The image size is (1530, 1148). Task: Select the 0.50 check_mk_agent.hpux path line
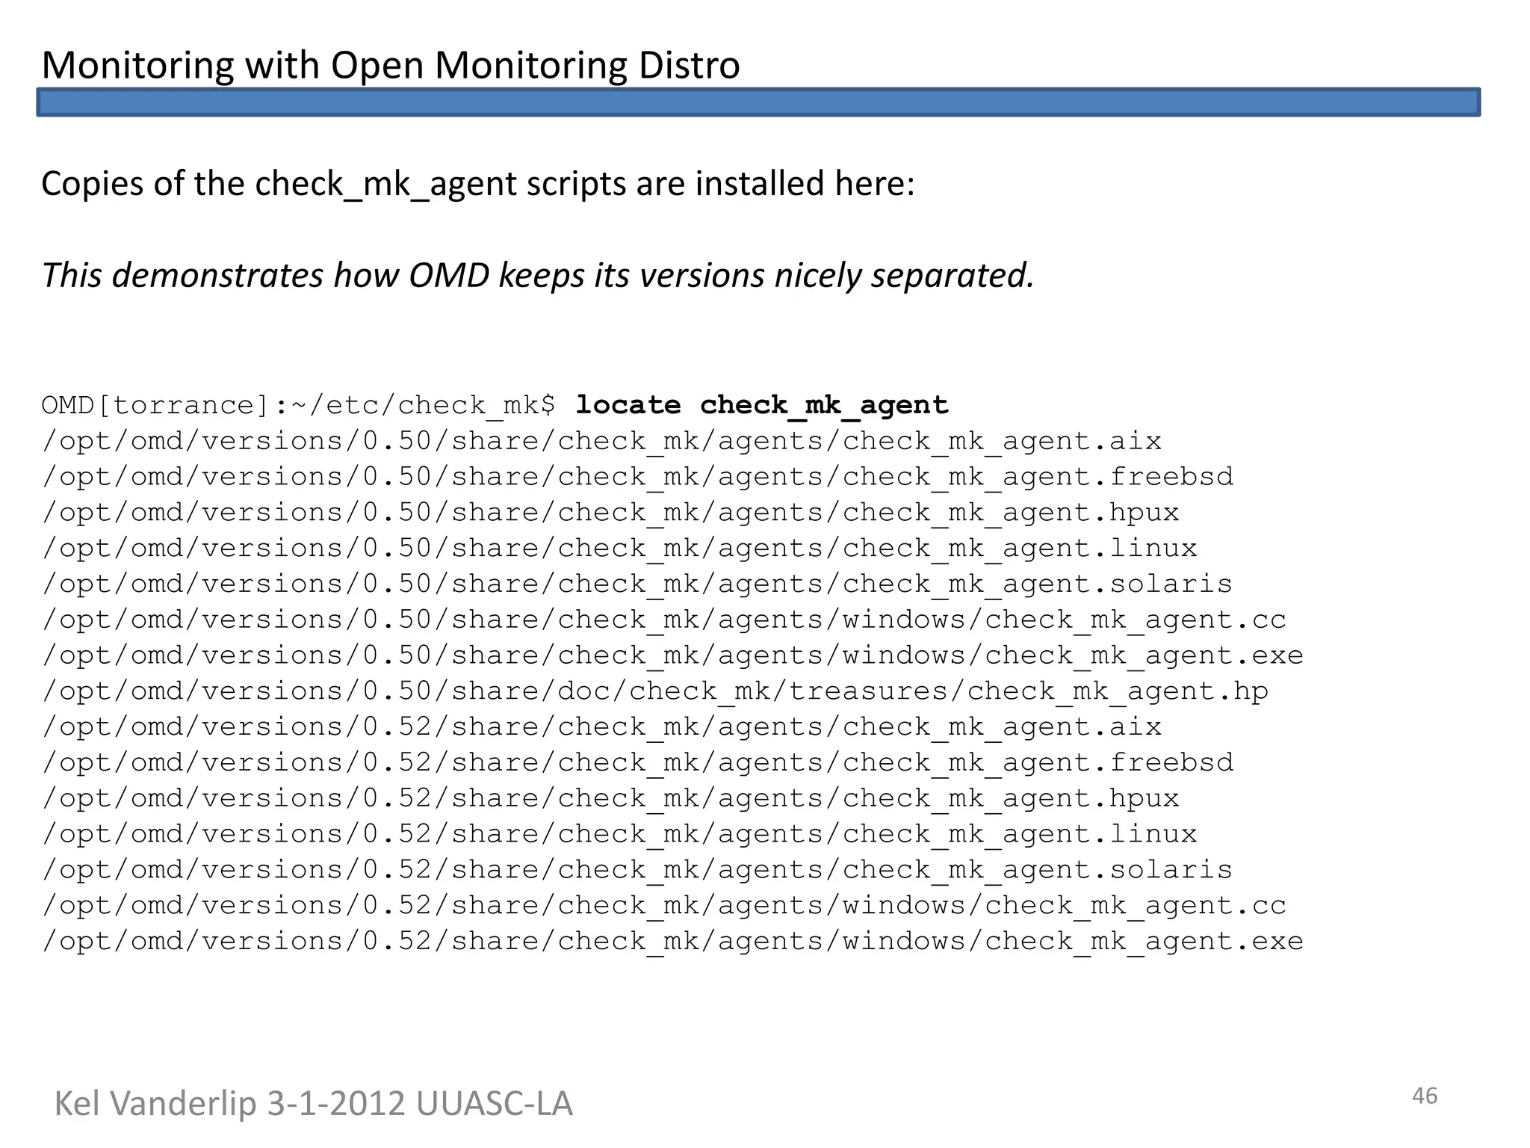point(610,513)
